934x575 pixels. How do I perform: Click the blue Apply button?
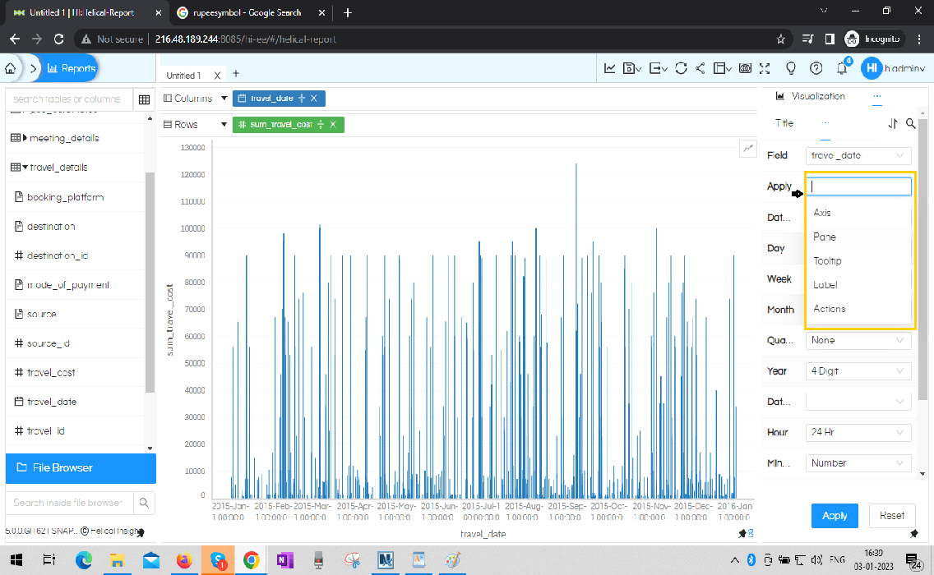[835, 516]
